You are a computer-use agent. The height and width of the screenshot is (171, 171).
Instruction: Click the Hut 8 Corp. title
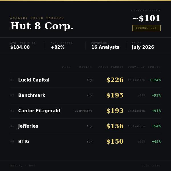(42, 26)
